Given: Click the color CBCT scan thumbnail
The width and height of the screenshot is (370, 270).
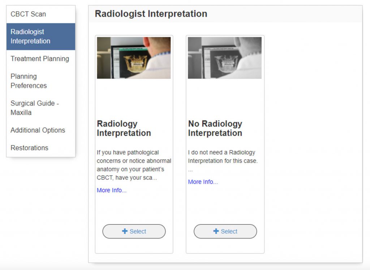Looking at the screenshot, I should coord(134,58).
